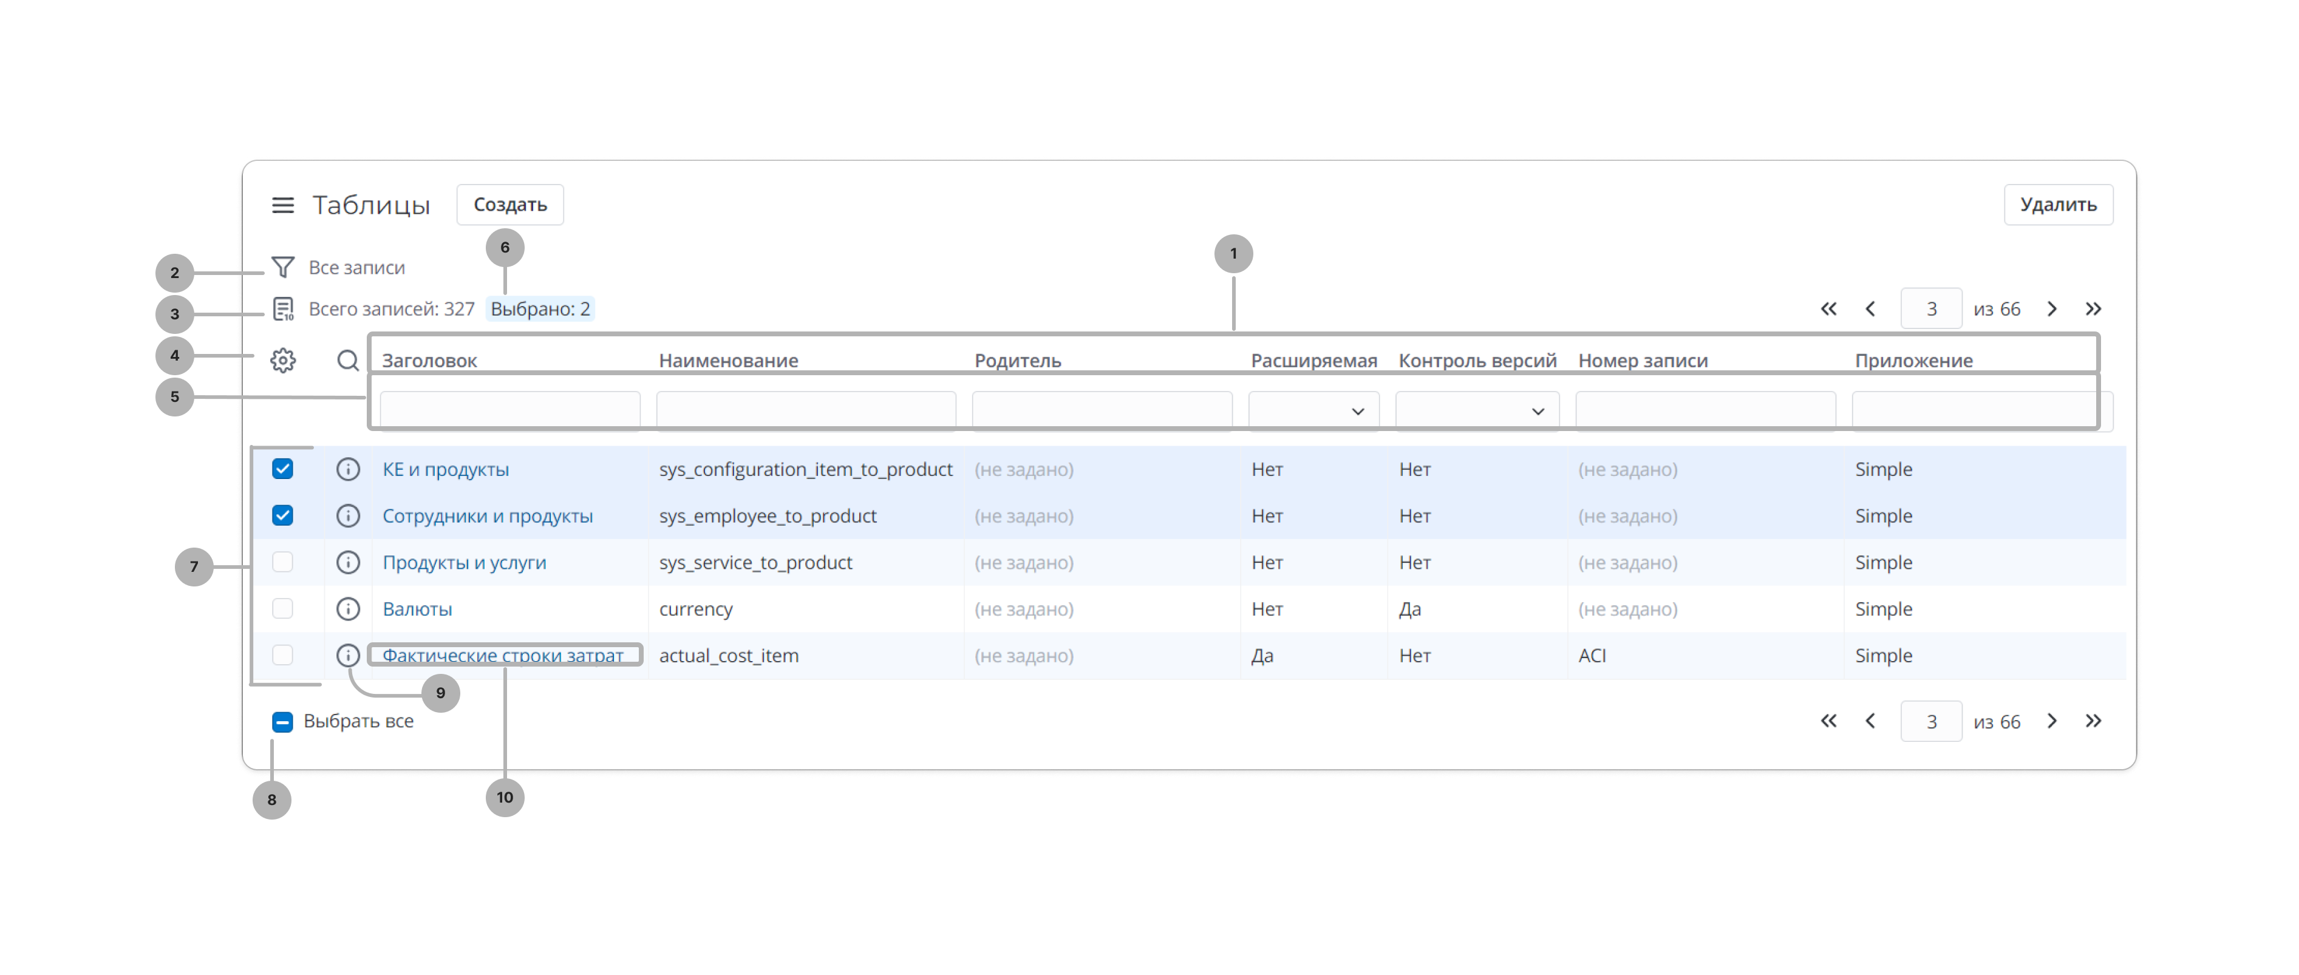This screenshot has width=2299, height=975.
Task: Click the top pagination page number field
Action: pyautogui.click(x=1930, y=308)
